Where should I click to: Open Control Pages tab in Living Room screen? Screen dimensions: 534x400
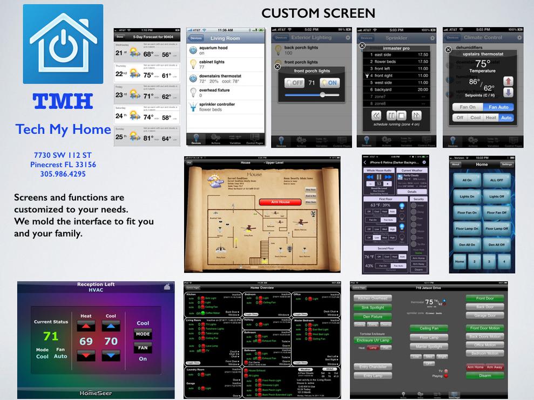(x=254, y=139)
